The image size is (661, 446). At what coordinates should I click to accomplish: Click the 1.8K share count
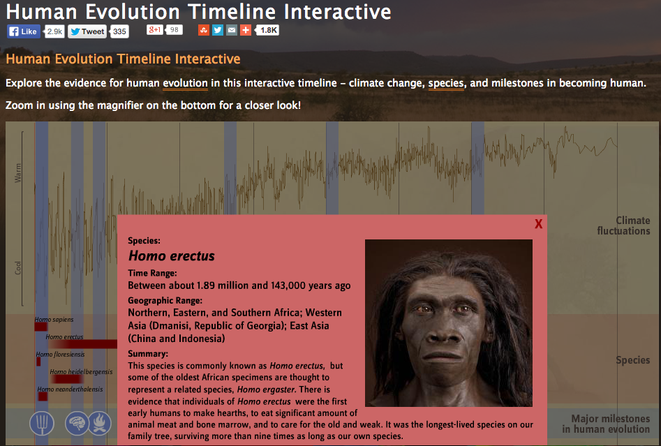click(269, 30)
